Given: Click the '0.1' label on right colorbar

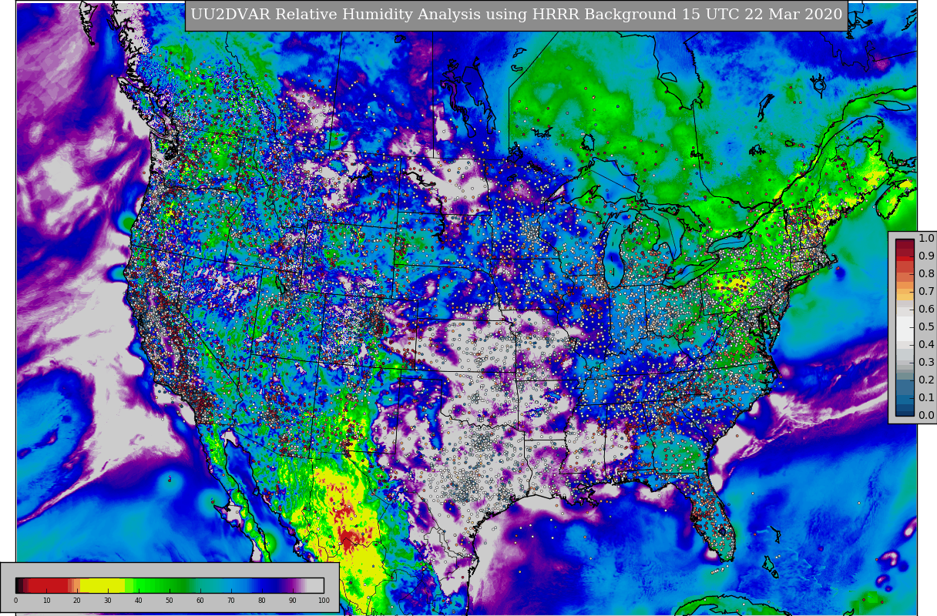Looking at the screenshot, I should point(926,398).
